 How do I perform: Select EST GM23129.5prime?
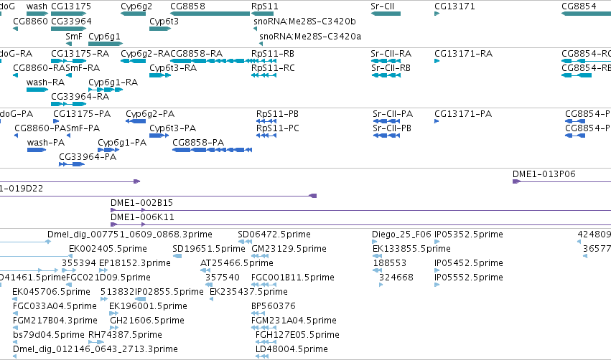pos(289,249)
